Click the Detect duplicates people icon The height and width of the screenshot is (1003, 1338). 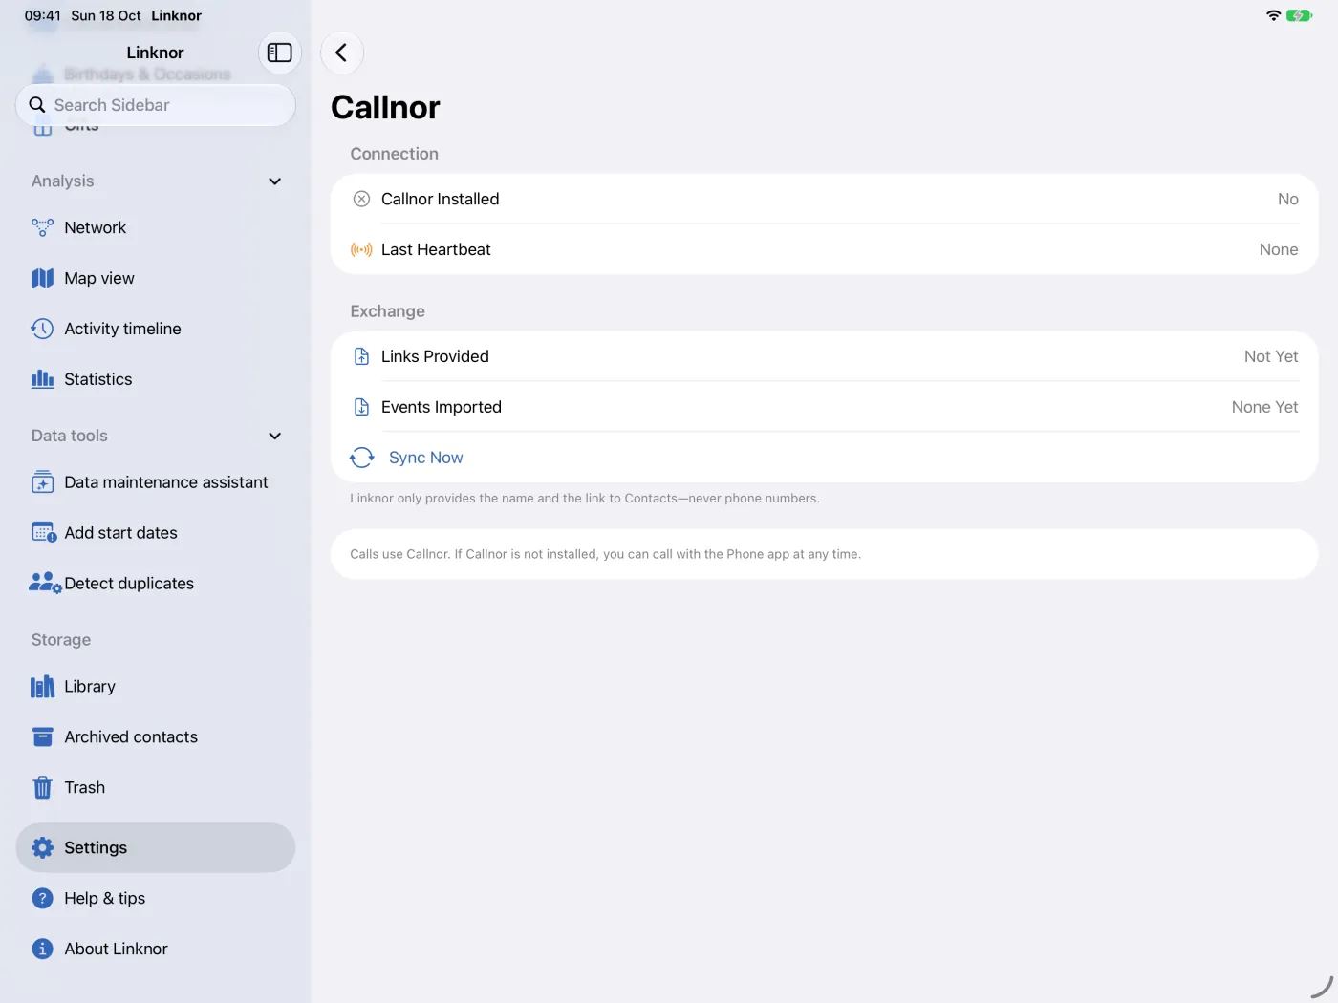(x=45, y=583)
